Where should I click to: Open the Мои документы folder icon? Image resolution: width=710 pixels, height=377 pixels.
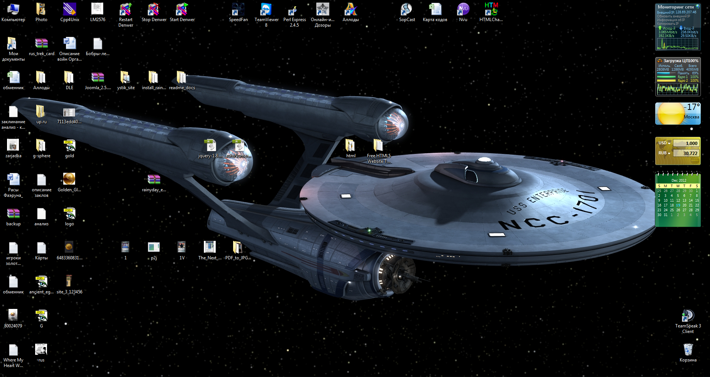click(13, 49)
